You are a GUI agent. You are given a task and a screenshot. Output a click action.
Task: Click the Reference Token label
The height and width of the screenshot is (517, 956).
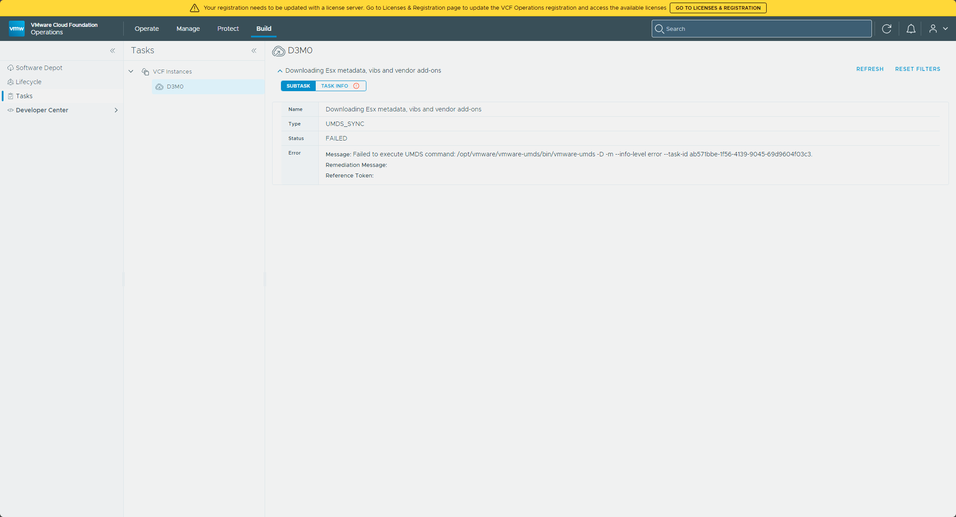(x=350, y=176)
